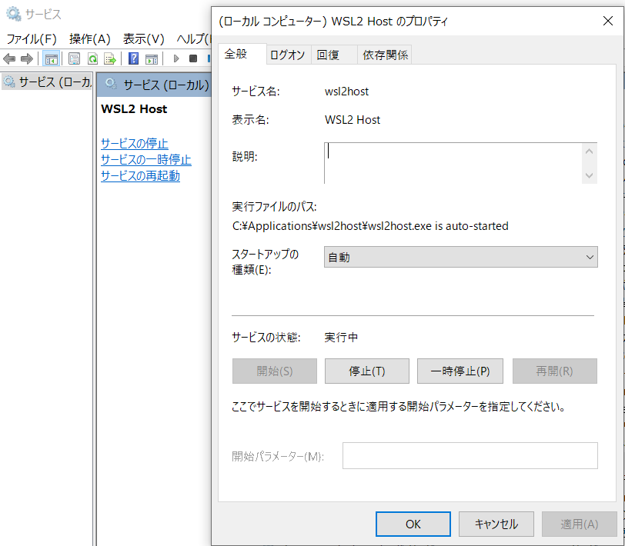
Task: Click the description box scroll down arrow
Action: coord(589,175)
